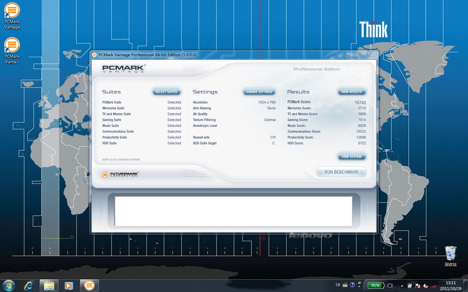
Task: Click the Repeat sets Off value
Action: pyautogui.click(x=273, y=137)
